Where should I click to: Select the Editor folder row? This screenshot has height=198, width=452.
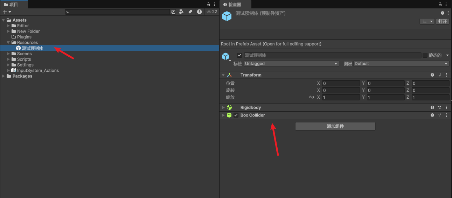point(110,26)
